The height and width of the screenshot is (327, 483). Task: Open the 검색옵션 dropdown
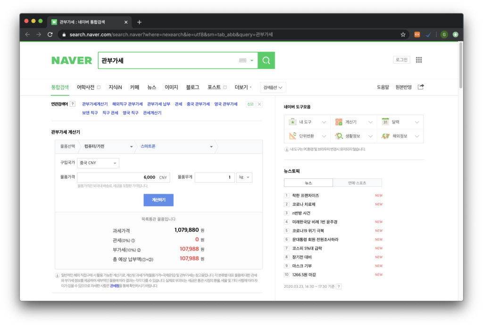[x=273, y=87]
